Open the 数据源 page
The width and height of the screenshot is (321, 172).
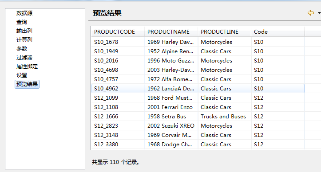click(24, 13)
